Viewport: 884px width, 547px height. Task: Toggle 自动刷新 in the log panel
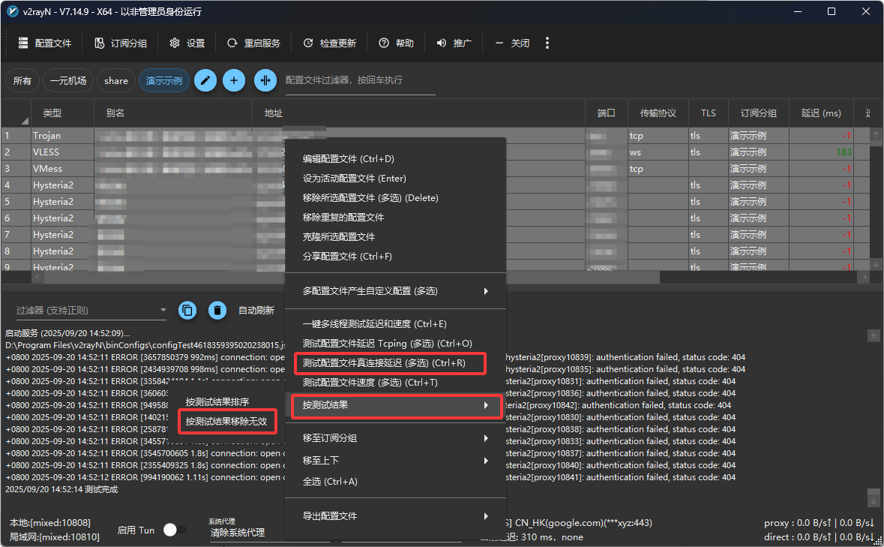(x=256, y=310)
